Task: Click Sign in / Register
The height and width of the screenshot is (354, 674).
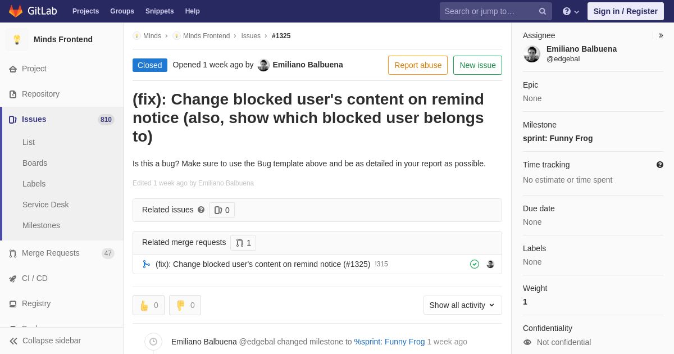Action: 626,11
